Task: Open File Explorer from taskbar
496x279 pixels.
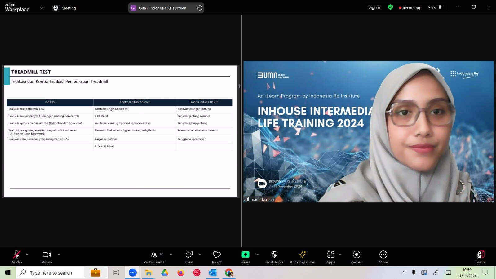Action: coord(148,273)
